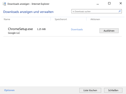
Task: Open the Downloads folder location link
Action: (77, 30)
